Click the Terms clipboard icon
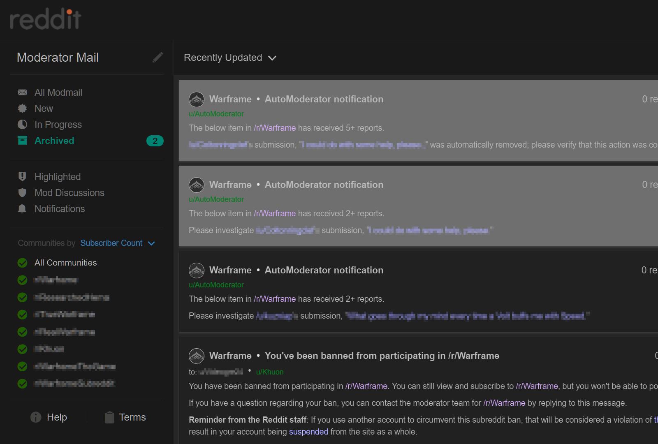 pyautogui.click(x=109, y=417)
